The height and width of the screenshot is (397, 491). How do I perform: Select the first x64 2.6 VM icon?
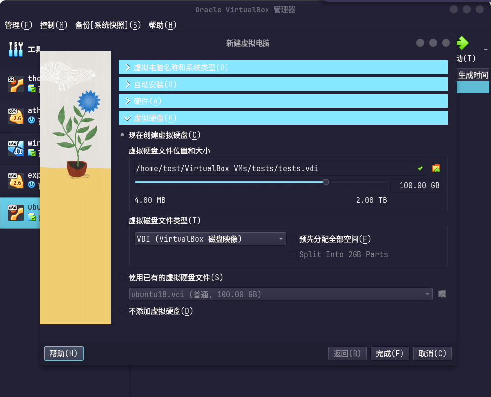pos(16,116)
